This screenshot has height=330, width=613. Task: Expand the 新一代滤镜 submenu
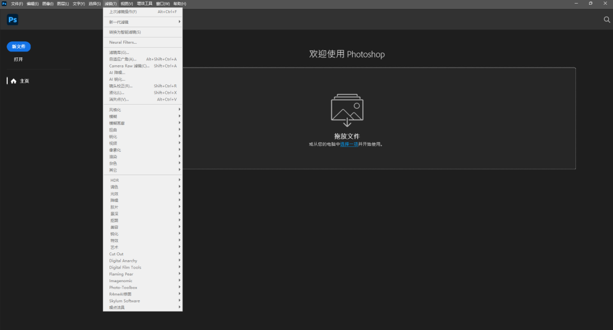tap(142, 22)
